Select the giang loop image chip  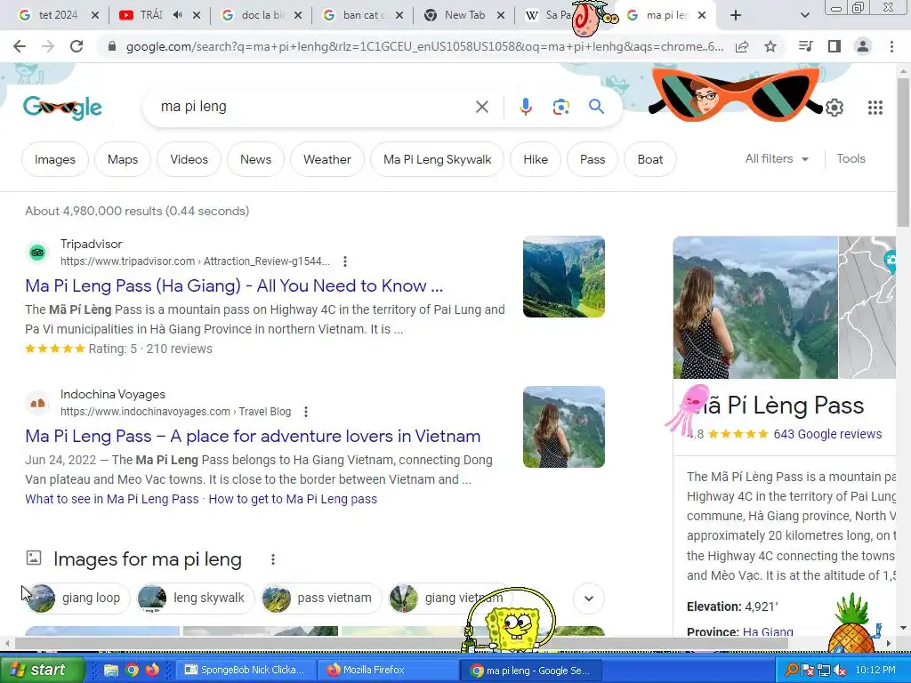pos(78,599)
